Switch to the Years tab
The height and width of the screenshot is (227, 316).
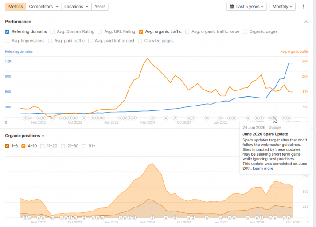coord(100,7)
